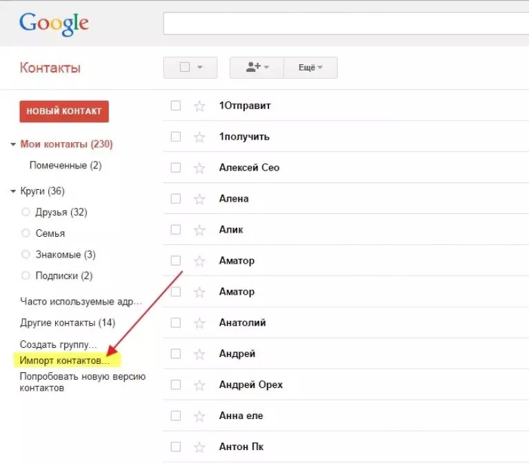The image size is (529, 466).
Task: Collapse the Круги section
Action: pyautogui.click(x=13, y=191)
